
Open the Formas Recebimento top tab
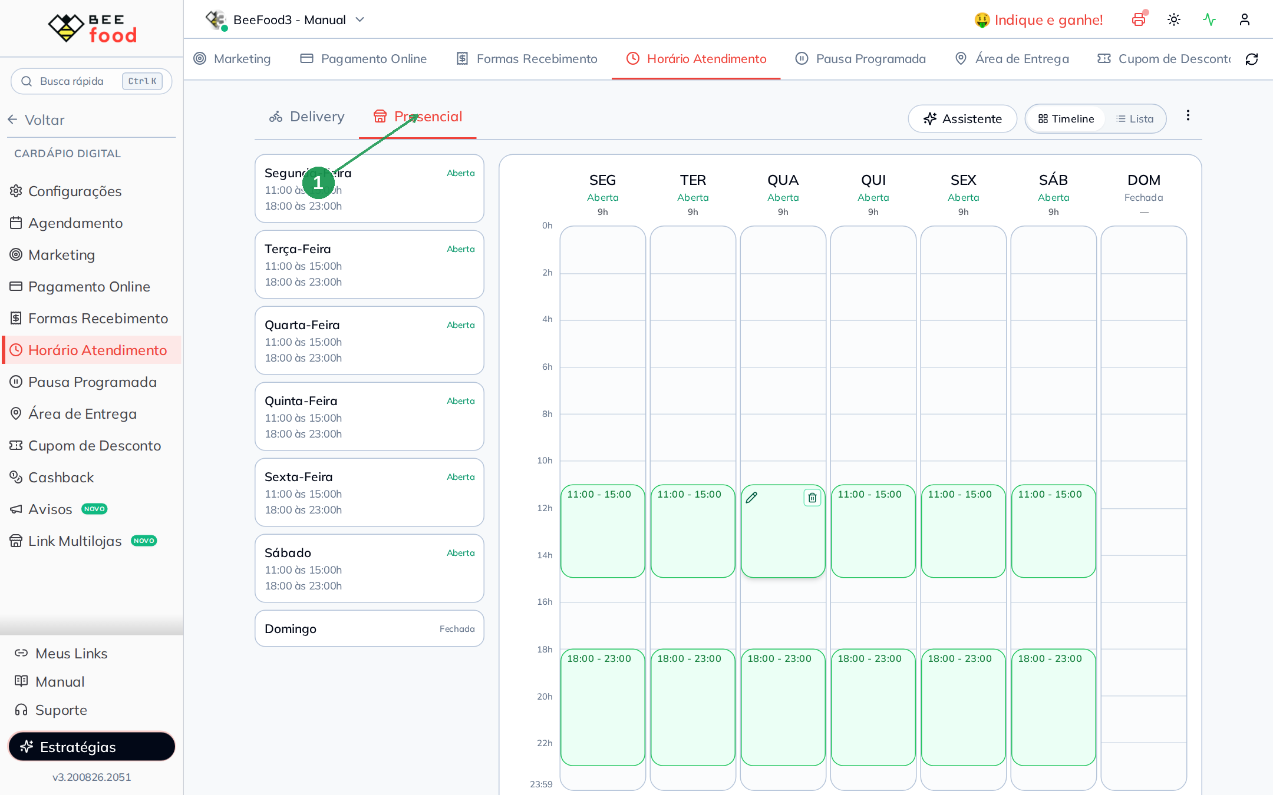click(x=527, y=59)
